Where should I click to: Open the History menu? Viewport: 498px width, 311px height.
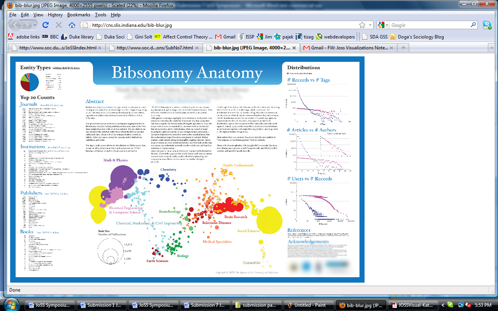pyautogui.click(x=55, y=15)
